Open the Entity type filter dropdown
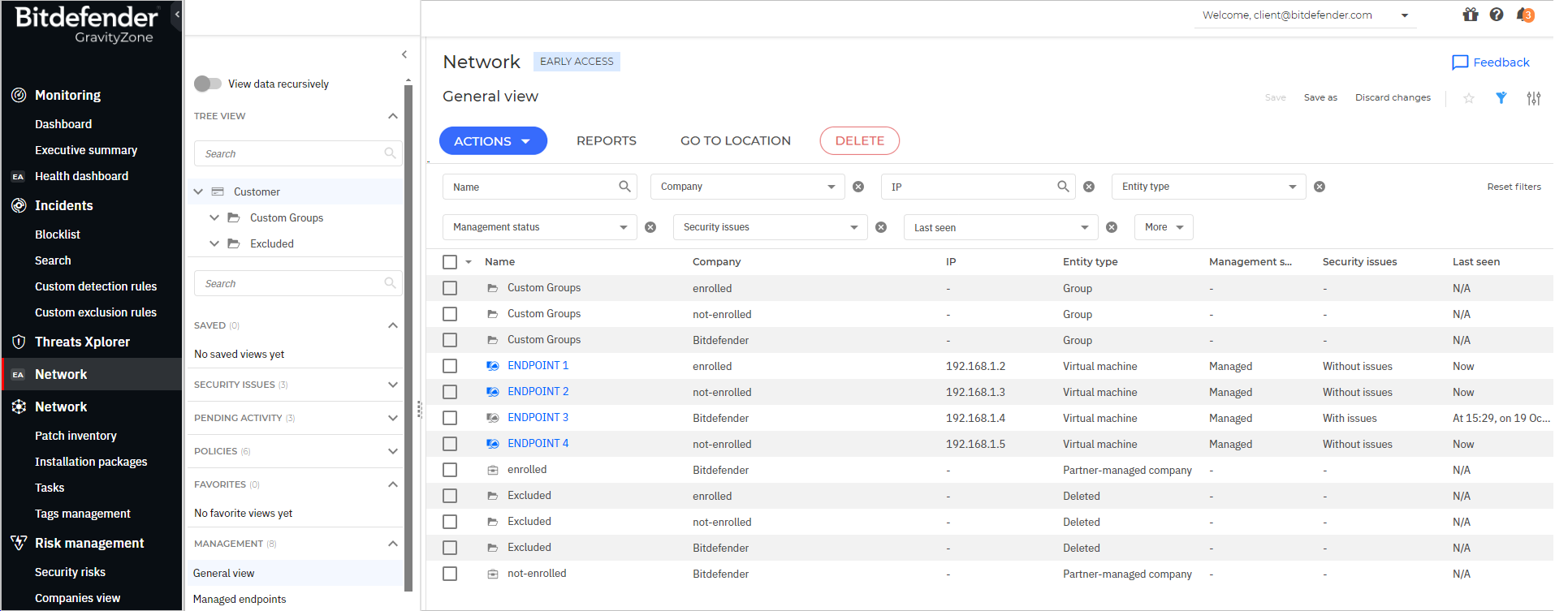The image size is (1555, 611). [1208, 187]
